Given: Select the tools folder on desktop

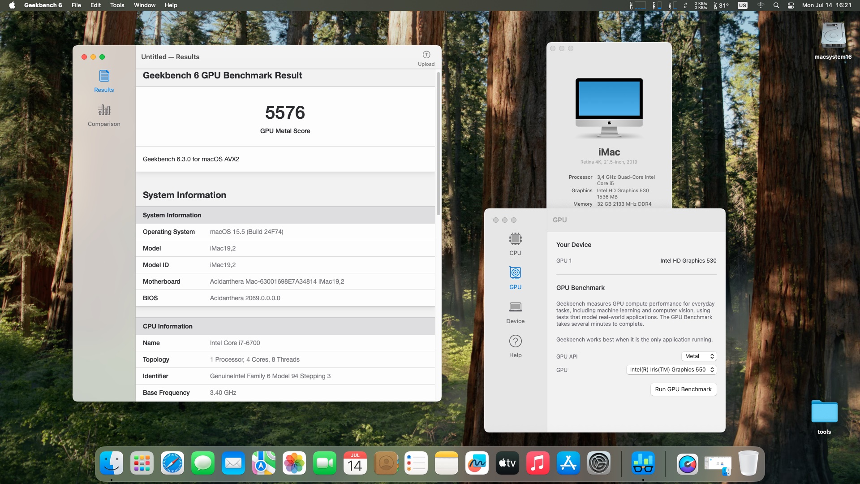Looking at the screenshot, I should point(824,412).
